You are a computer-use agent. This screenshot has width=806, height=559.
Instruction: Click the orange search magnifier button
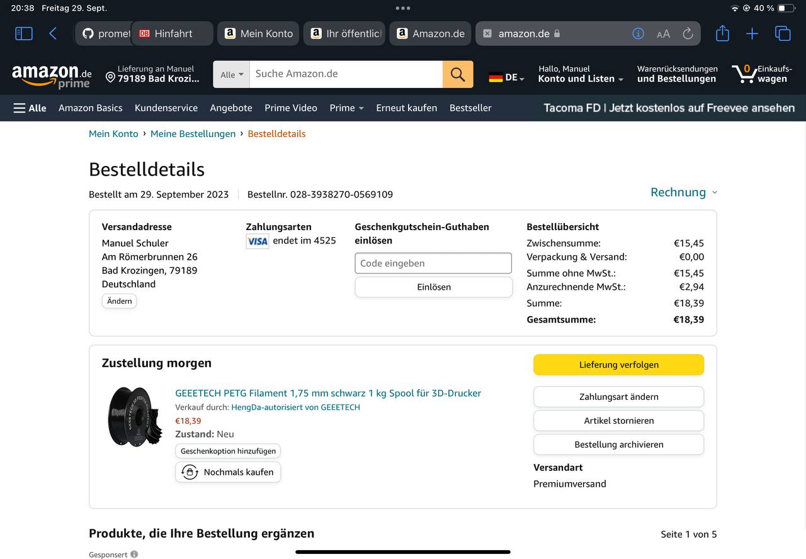(458, 74)
